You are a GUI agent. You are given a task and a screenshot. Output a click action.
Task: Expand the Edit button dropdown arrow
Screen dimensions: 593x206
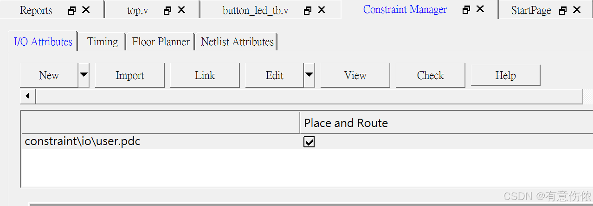click(309, 75)
